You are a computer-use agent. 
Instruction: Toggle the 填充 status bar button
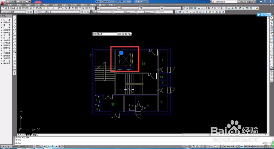click(x=250, y=146)
